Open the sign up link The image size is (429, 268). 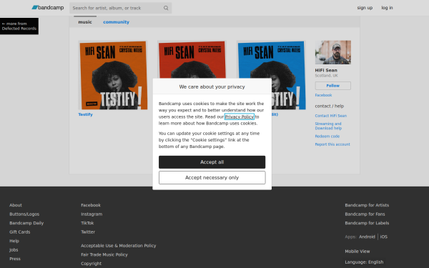(x=365, y=8)
